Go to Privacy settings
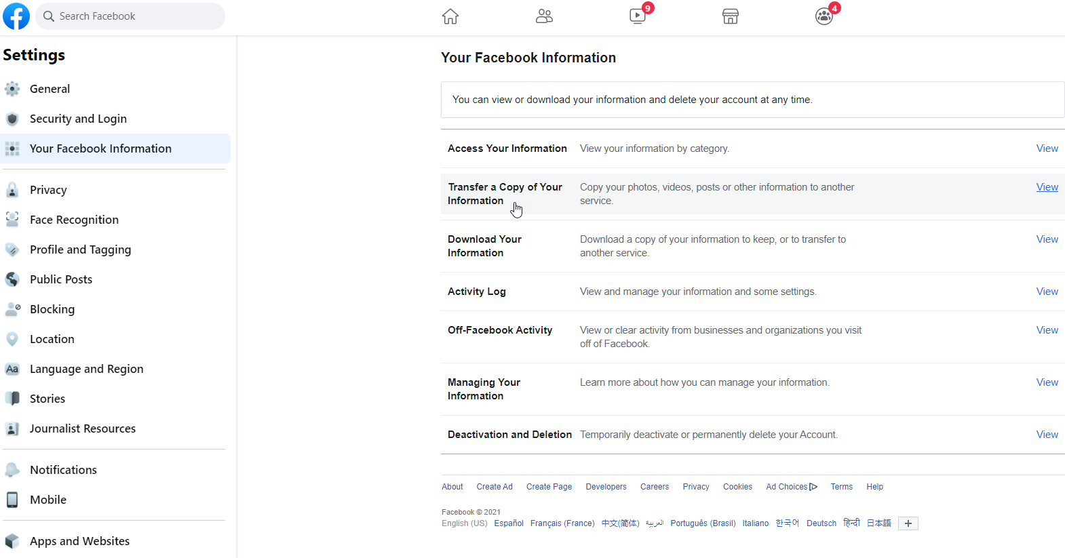The image size is (1065, 558). click(x=115, y=190)
